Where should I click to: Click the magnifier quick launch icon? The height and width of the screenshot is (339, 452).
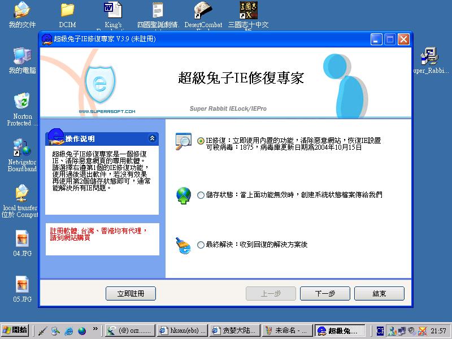[x=55, y=331]
